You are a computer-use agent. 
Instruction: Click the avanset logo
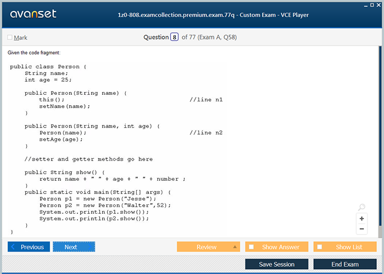[33, 14]
